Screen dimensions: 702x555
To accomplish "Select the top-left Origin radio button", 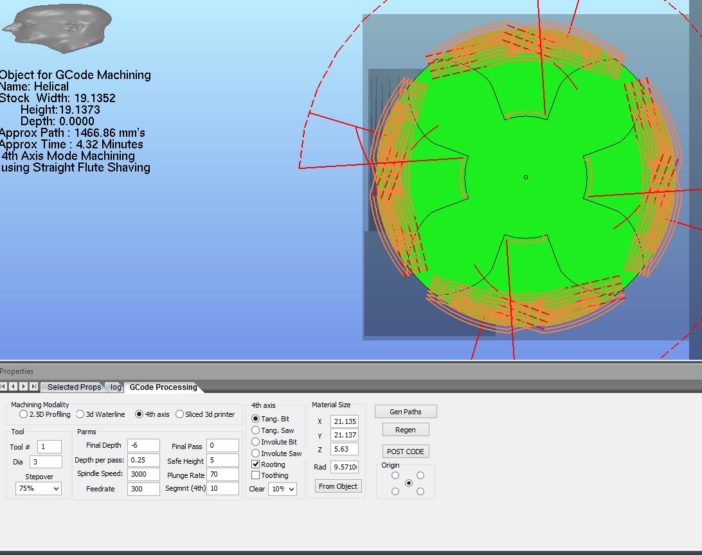I will tap(395, 475).
